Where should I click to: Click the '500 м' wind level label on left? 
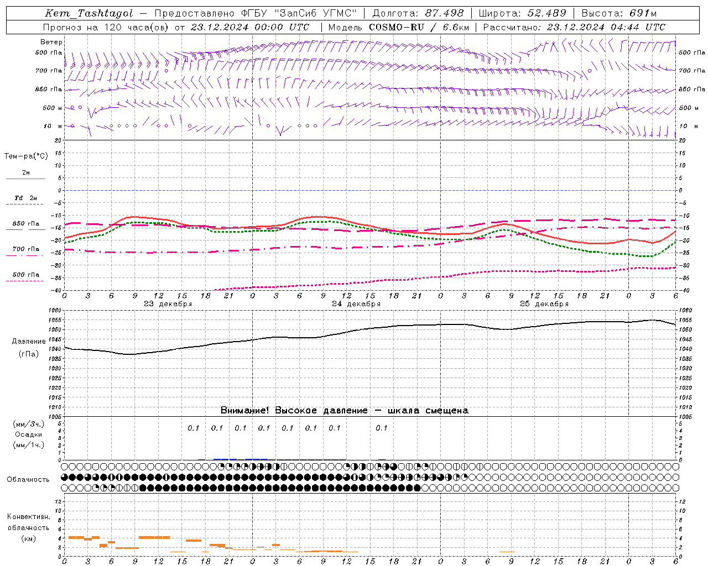click(53, 108)
